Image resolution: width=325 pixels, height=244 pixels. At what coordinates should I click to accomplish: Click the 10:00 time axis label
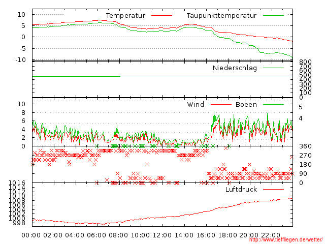pyautogui.click(x=140, y=235)
